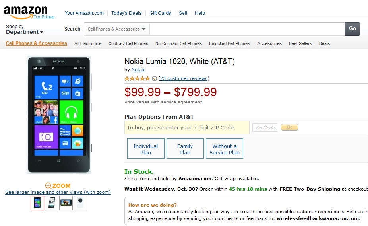
Task: Expand the rating breakdown arrow beside stars
Action: click(155, 78)
